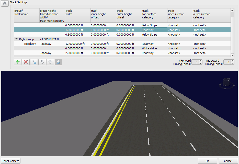Screen dimensions: 239x164
Task: Toggle the mirror tracks icon
Action: [59, 62]
